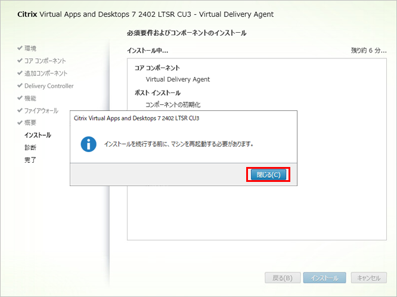The height and width of the screenshot is (297, 397).
Task: Click the blue information icon in the dialog
Action: click(x=89, y=144)
